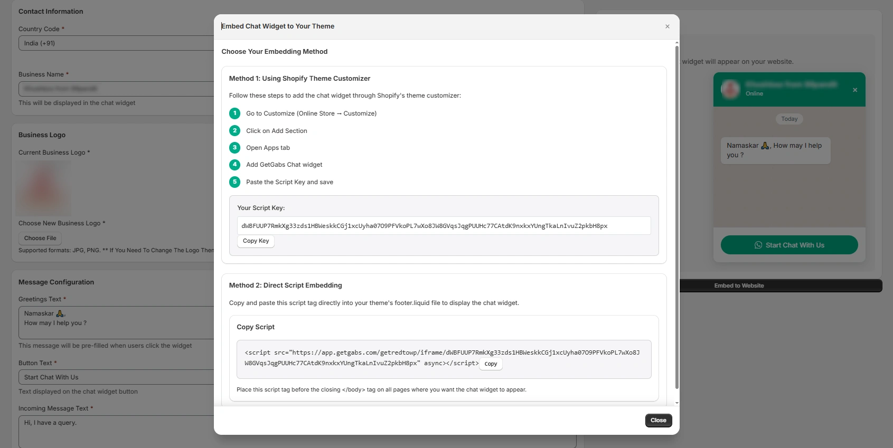Click the Script Key text field
Viewport: 893px width, 448px height.
444,226
